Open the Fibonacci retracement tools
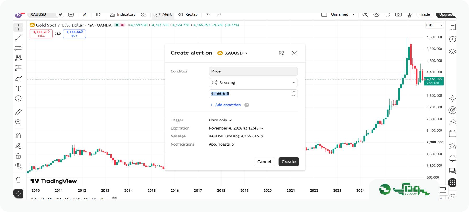Viewport: 469px width, 212px height. pyautogui.click(x=18, y=47)
